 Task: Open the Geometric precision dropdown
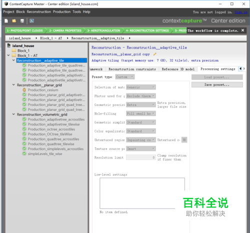(x=141, y=104)
